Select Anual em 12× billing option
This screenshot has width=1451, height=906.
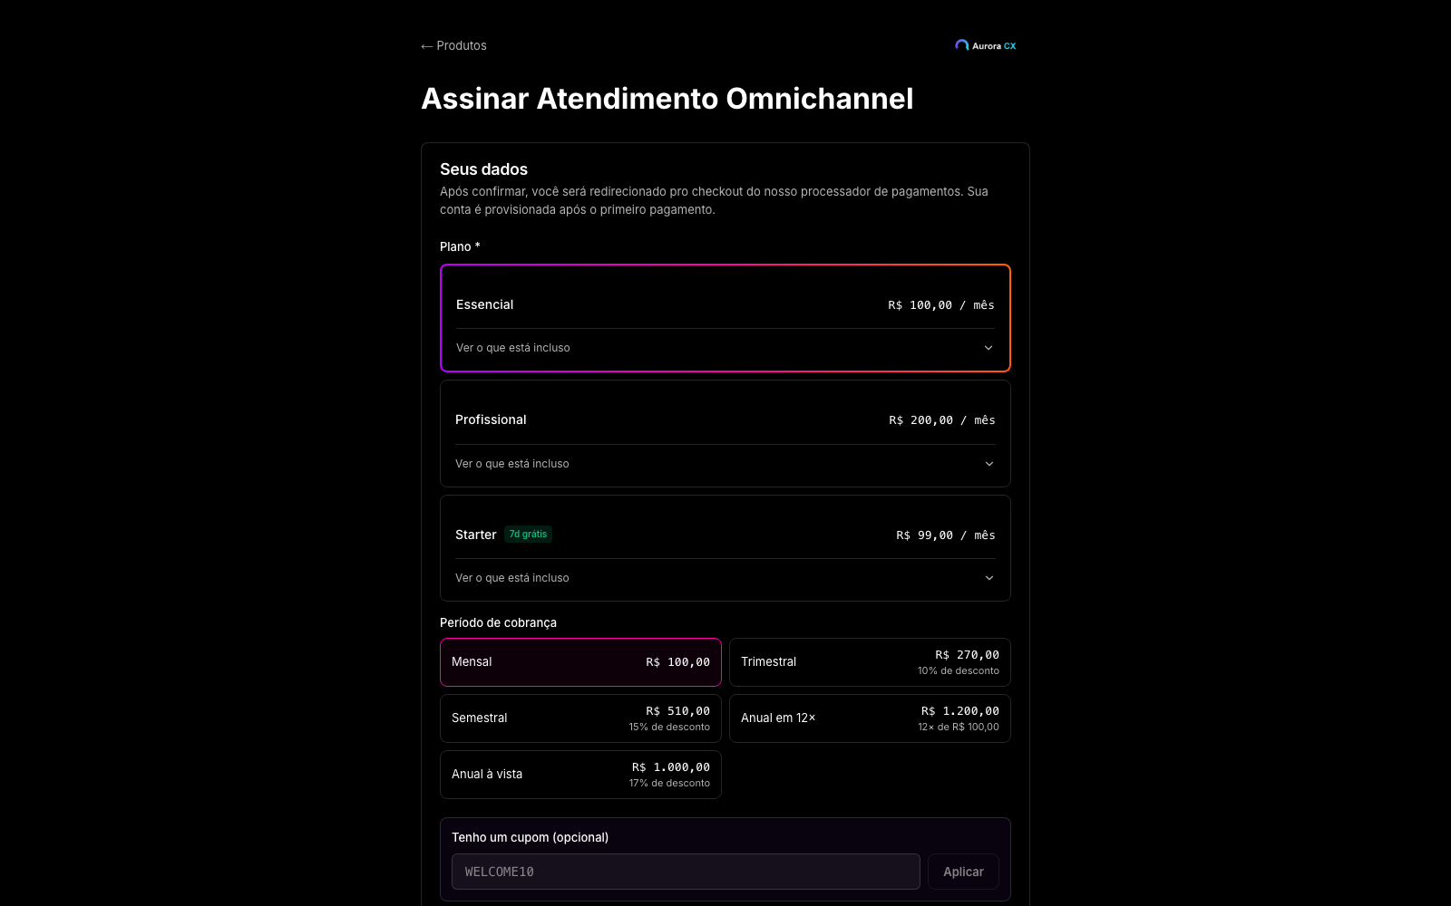[870, 718]
